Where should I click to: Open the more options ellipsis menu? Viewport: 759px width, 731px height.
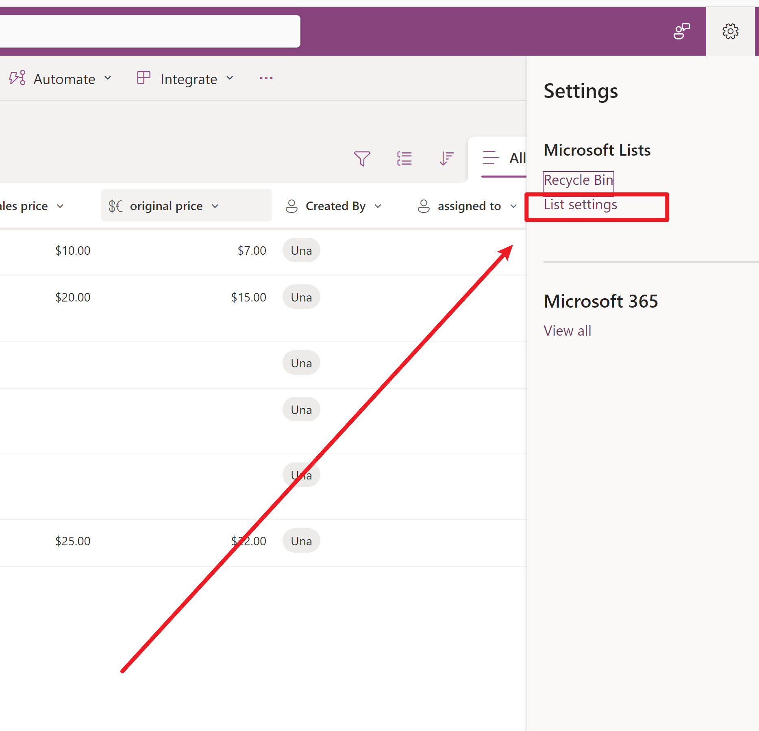pos(266,78)
